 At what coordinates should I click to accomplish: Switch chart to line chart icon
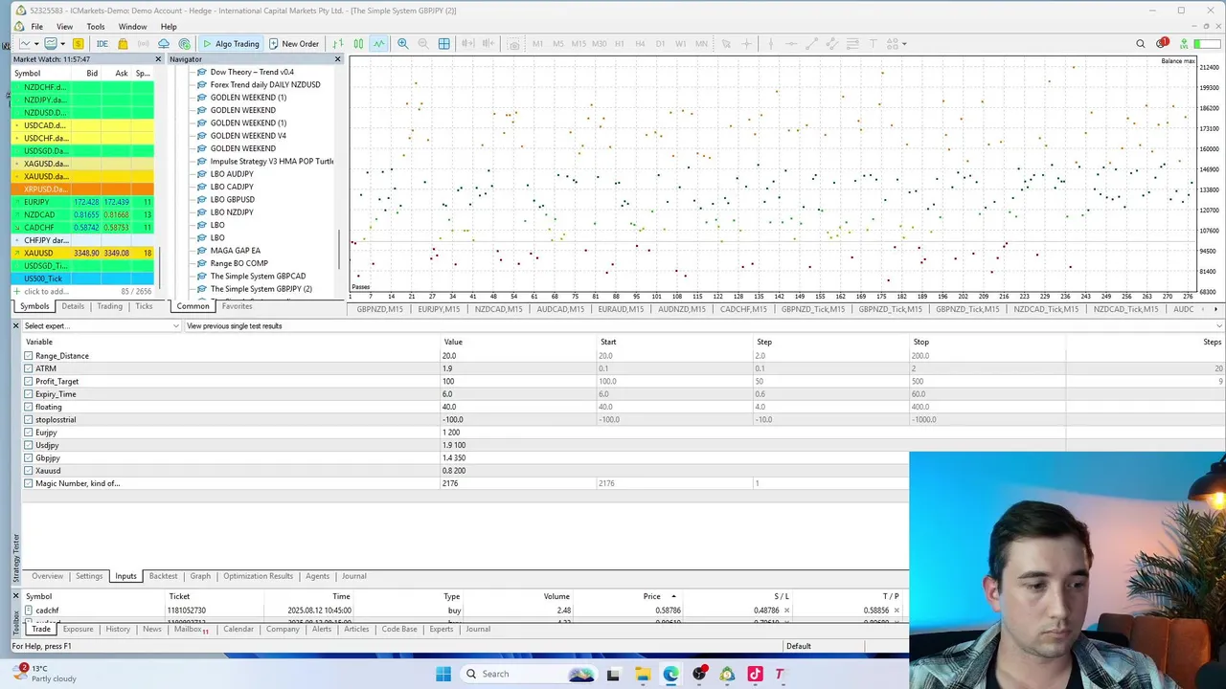coord(378,43)
